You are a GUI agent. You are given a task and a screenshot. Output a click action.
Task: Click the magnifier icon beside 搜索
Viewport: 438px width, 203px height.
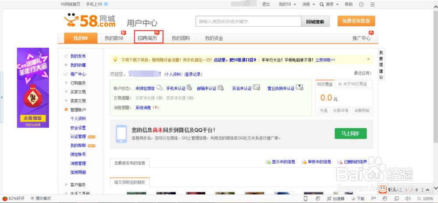[321, 4]
